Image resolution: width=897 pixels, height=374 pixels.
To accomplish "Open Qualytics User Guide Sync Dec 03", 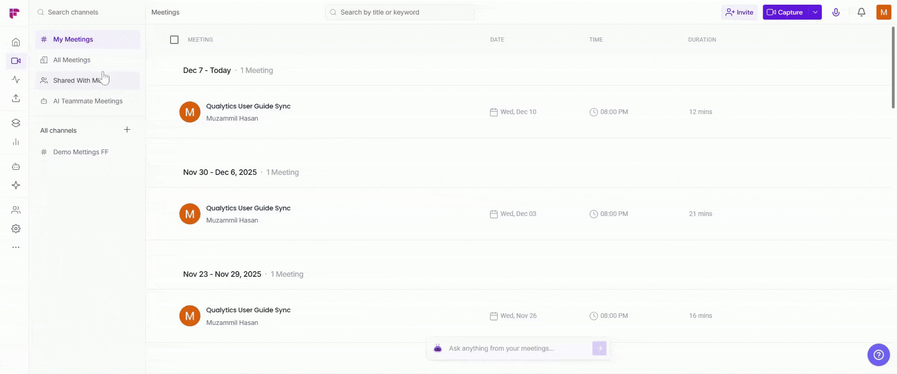I will pyautogui.click(x=248, y=208).
